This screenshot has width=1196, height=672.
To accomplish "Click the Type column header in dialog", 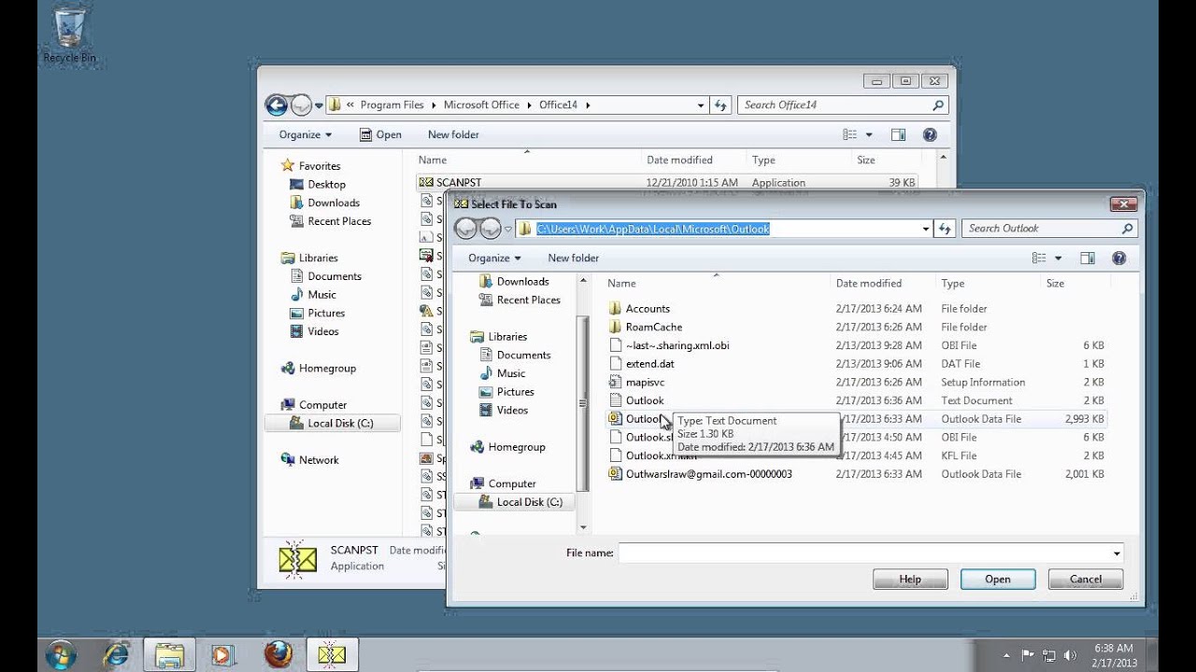I will (953, 283).
